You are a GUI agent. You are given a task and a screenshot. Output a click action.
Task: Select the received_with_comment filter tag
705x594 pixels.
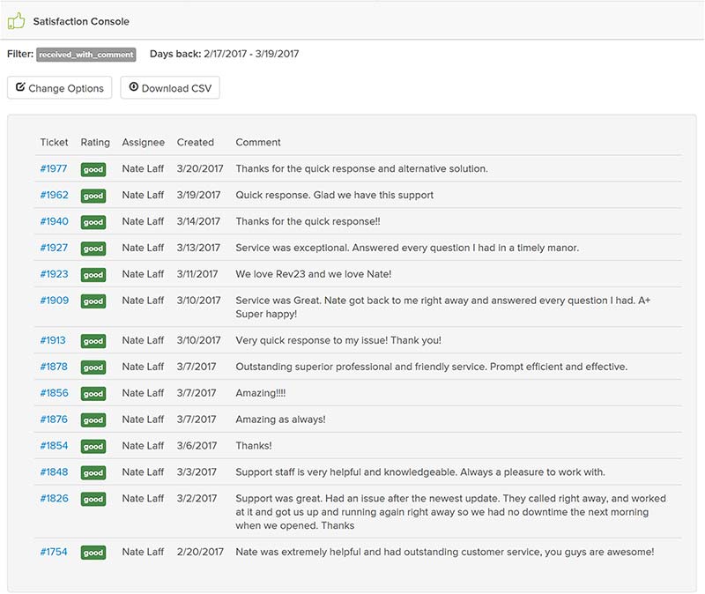click(85, 55)
